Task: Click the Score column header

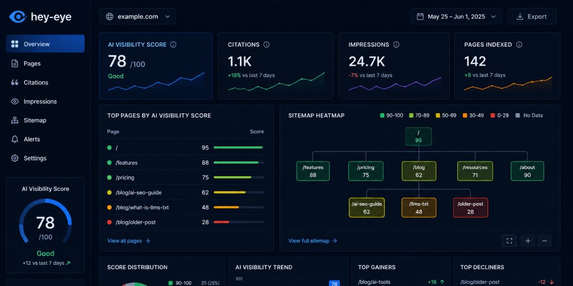Action: click(257, 132)
